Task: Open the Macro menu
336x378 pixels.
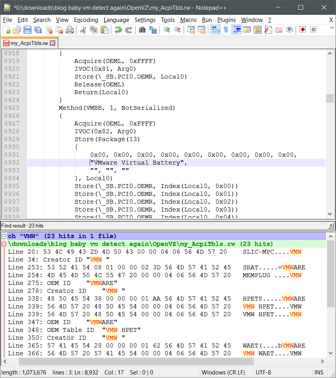Action: pos(188,20)
